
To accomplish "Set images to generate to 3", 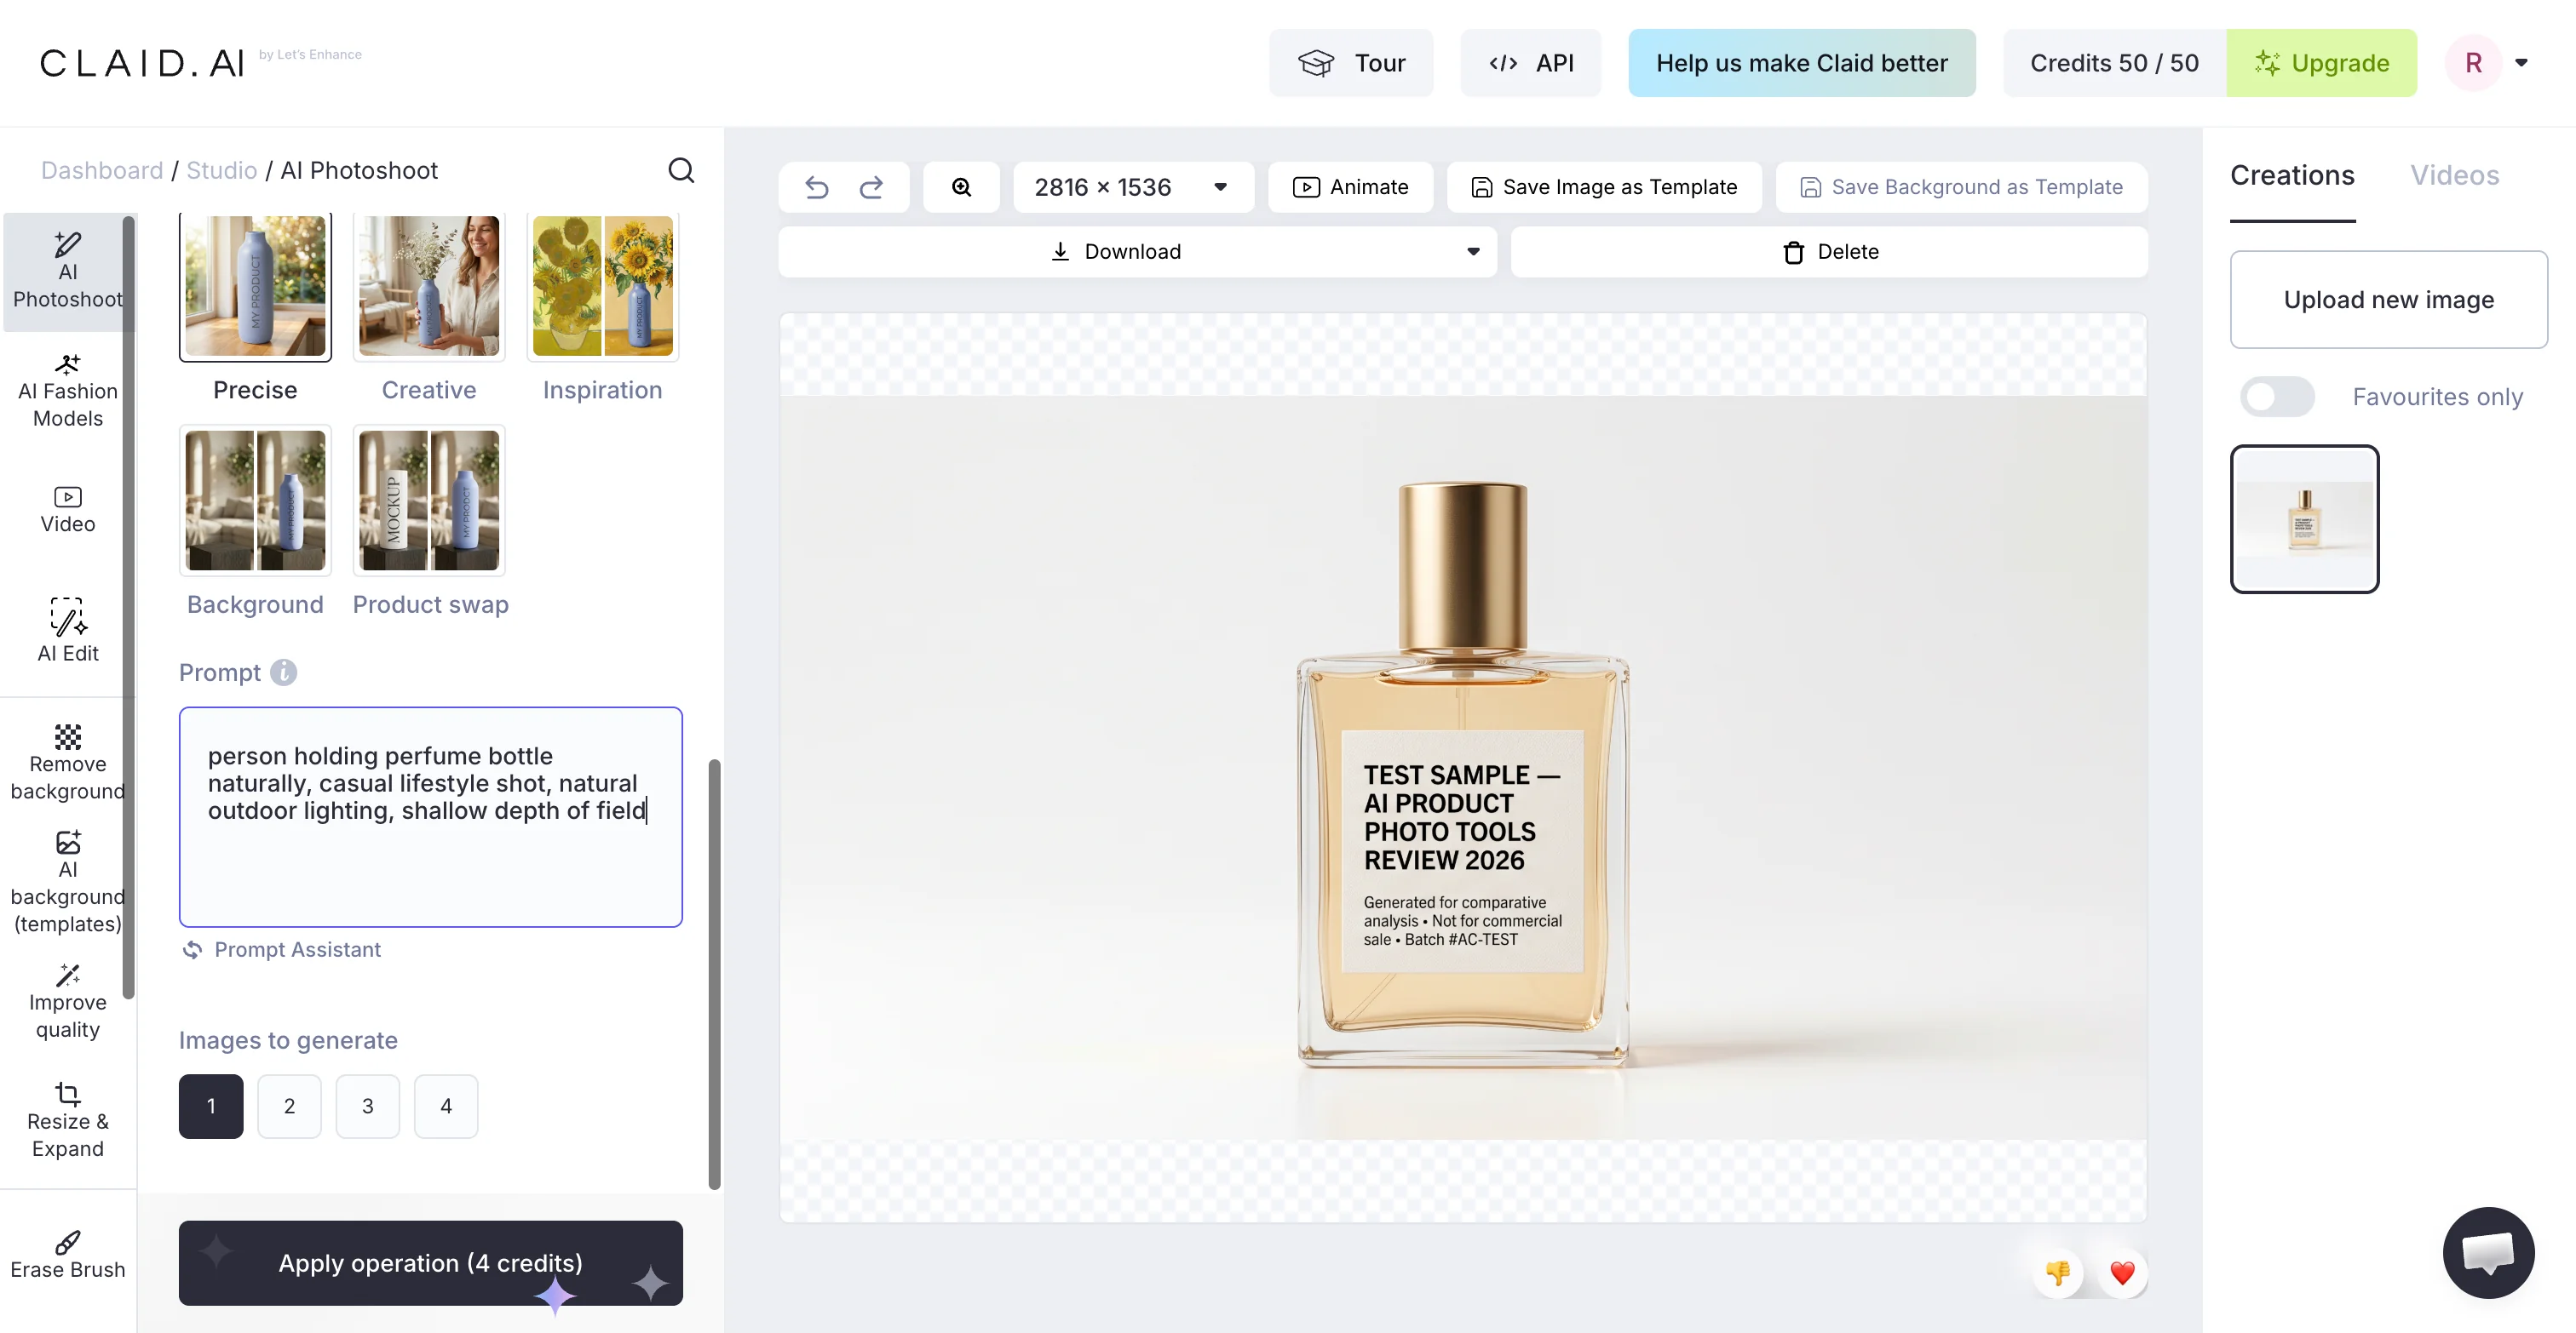I will [367, 1105].
